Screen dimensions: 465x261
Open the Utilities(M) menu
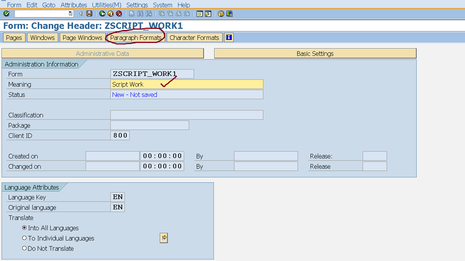point(106,5)
